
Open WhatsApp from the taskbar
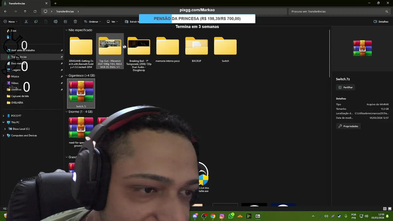pyautogui.click(x=231, y=216)
